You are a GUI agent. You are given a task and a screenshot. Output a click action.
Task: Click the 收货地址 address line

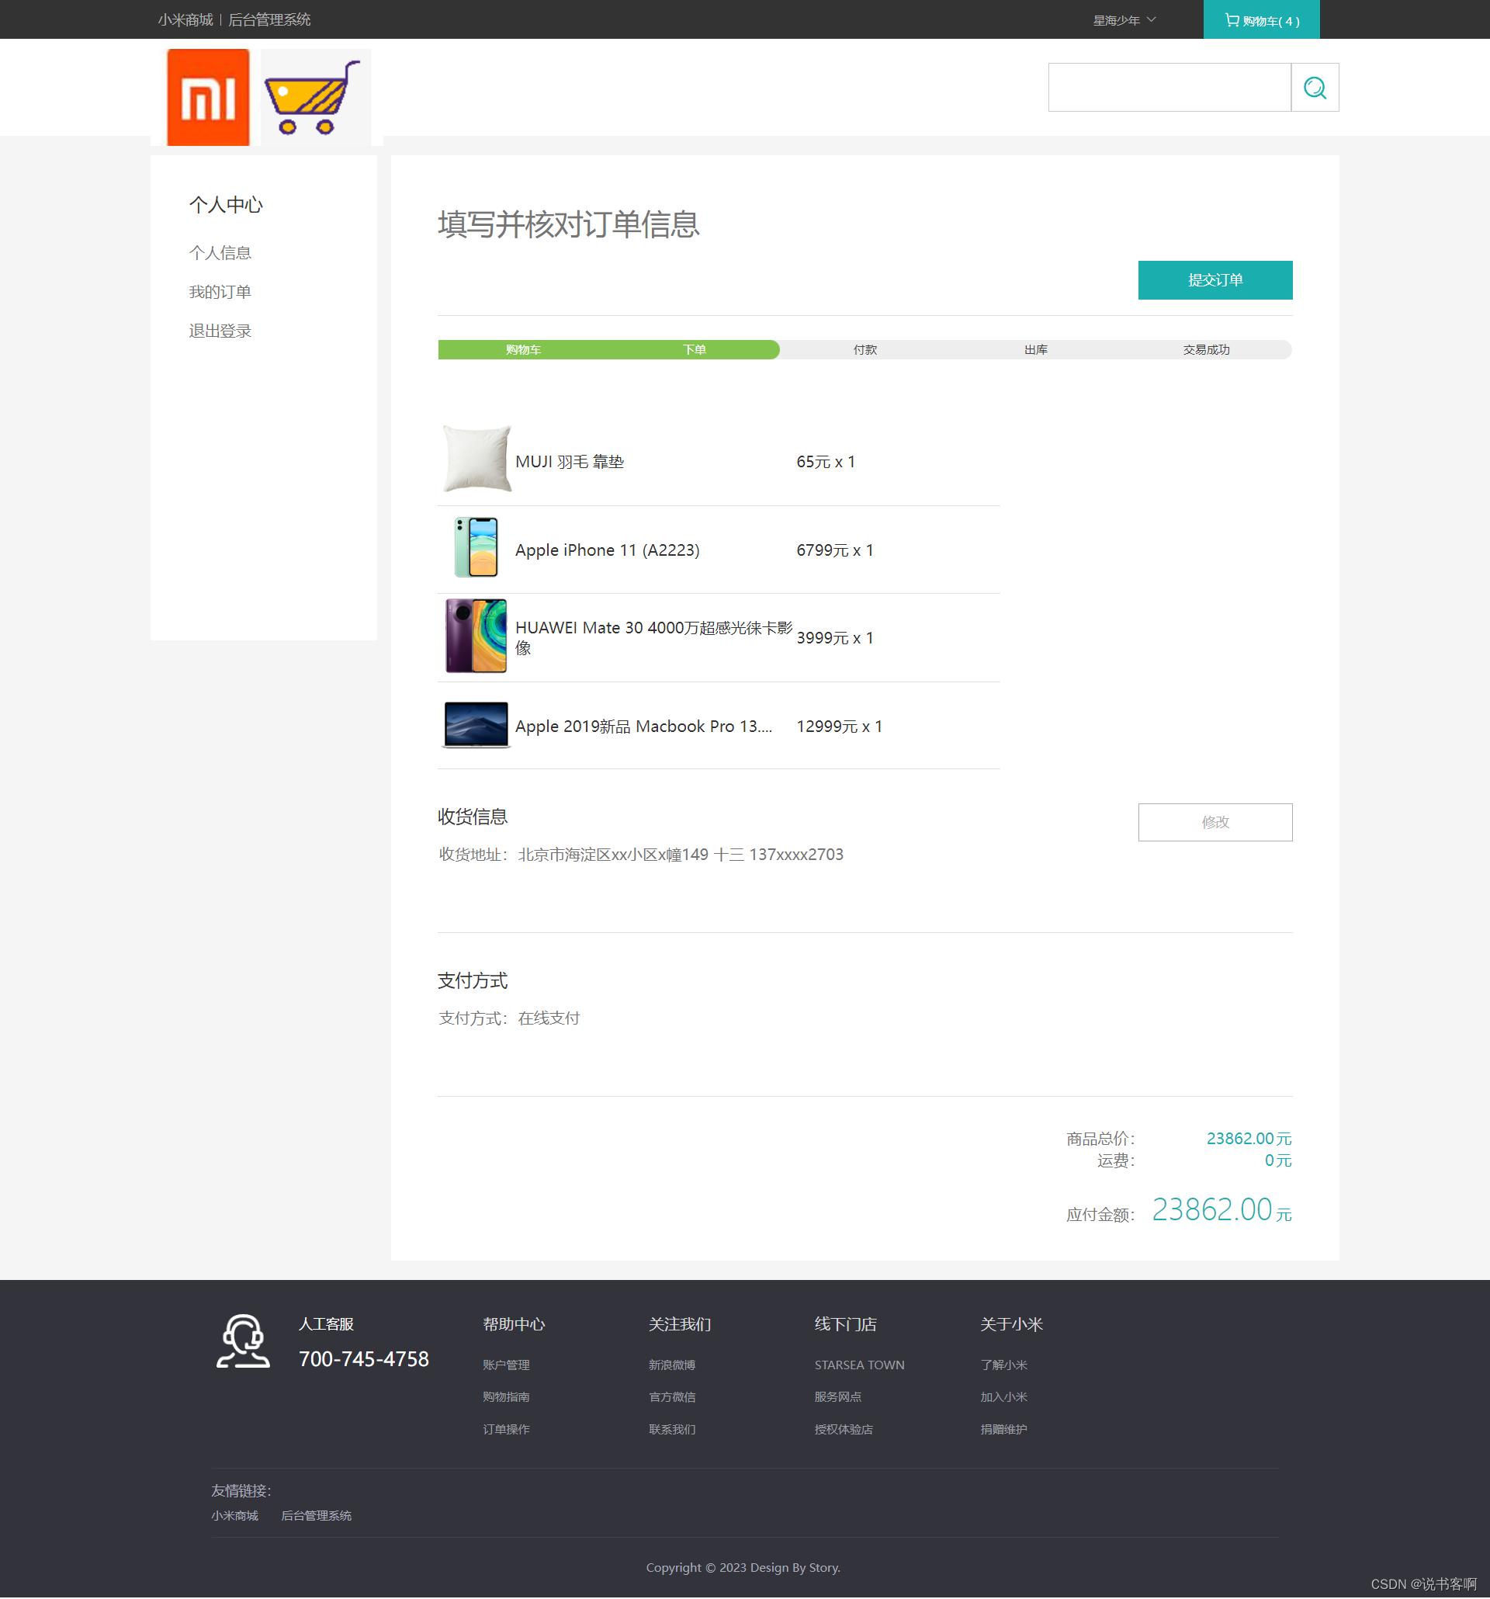(641, 854)
